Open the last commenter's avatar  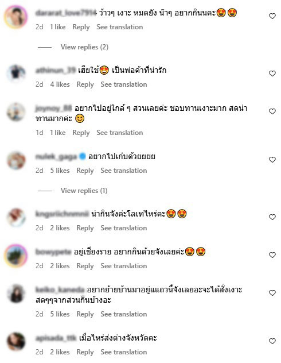click(x=16, y=342)
